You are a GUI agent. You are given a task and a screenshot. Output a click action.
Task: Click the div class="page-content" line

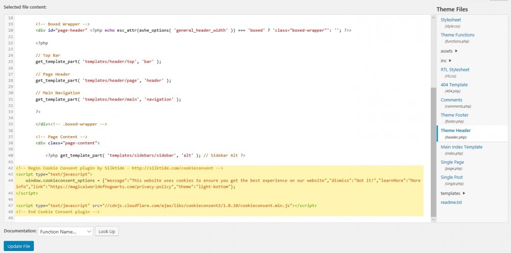tap(68, 143)
